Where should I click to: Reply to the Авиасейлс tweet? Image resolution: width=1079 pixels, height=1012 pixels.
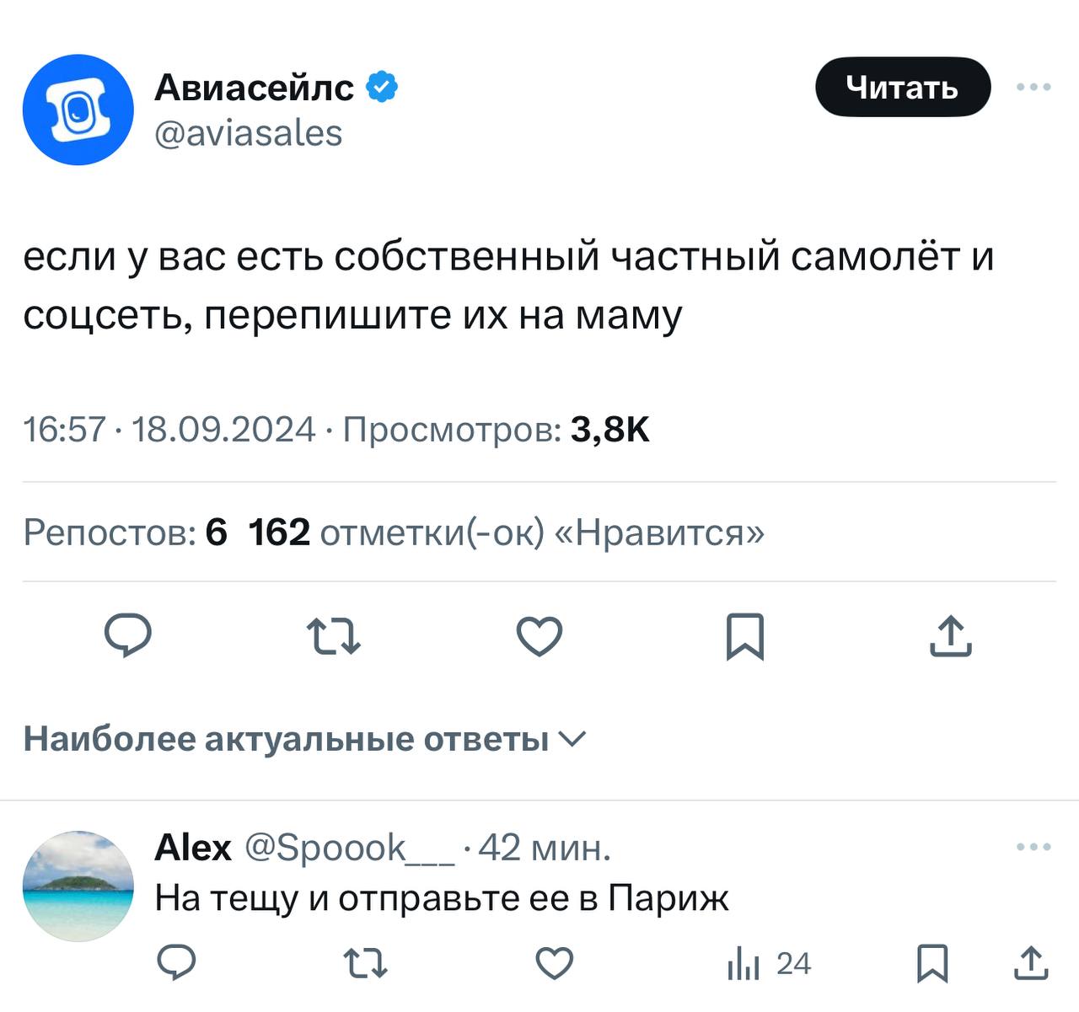point(128,636)
